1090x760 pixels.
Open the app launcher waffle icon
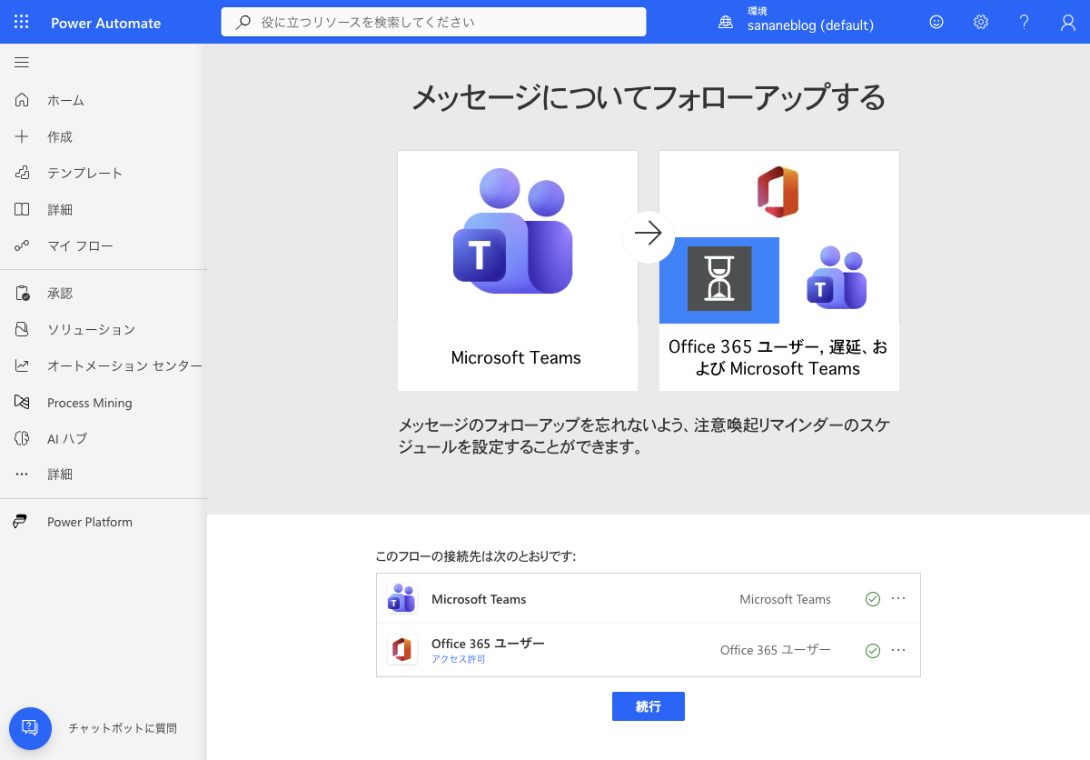pyautogui.click(x=22, y=22)
